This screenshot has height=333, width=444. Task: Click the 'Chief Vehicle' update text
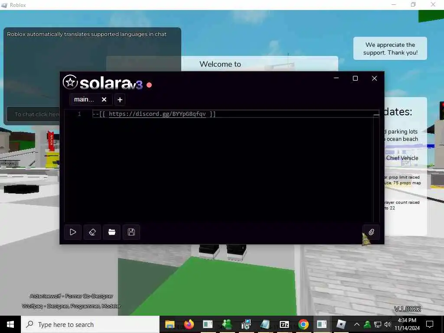pos(402,158)
